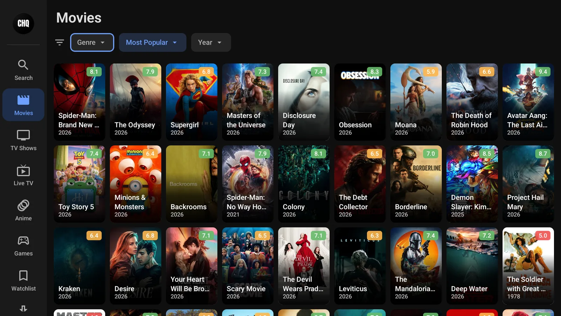The width and height of the screenshot is (561, 316).
Task: Expand the Year filter dropdown
Action: pyautogui.click(x=211, y=42)
